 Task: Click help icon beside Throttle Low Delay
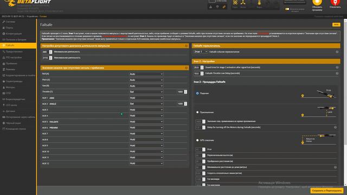click(x=337, y=74)
